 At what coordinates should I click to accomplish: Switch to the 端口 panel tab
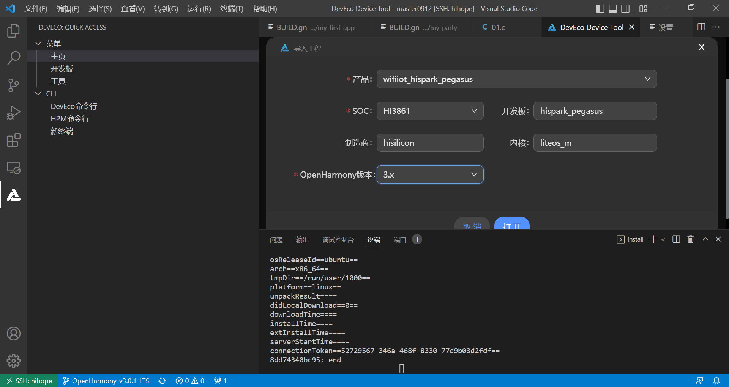400,240
